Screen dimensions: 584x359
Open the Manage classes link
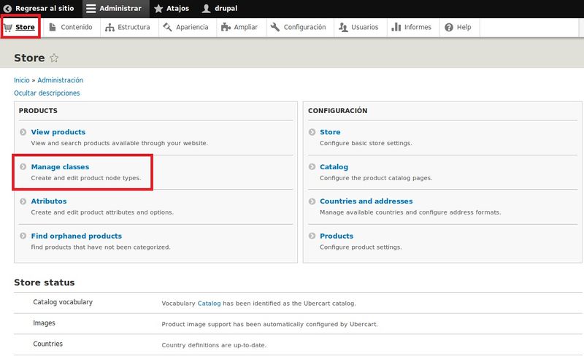click(x=60, y=167)
